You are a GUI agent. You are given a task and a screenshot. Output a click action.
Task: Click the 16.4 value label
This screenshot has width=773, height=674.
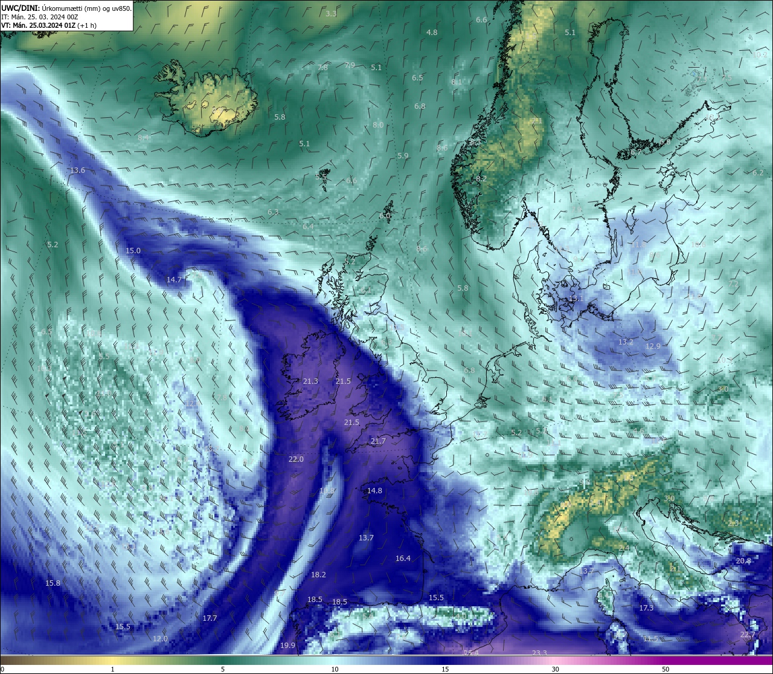403,559
